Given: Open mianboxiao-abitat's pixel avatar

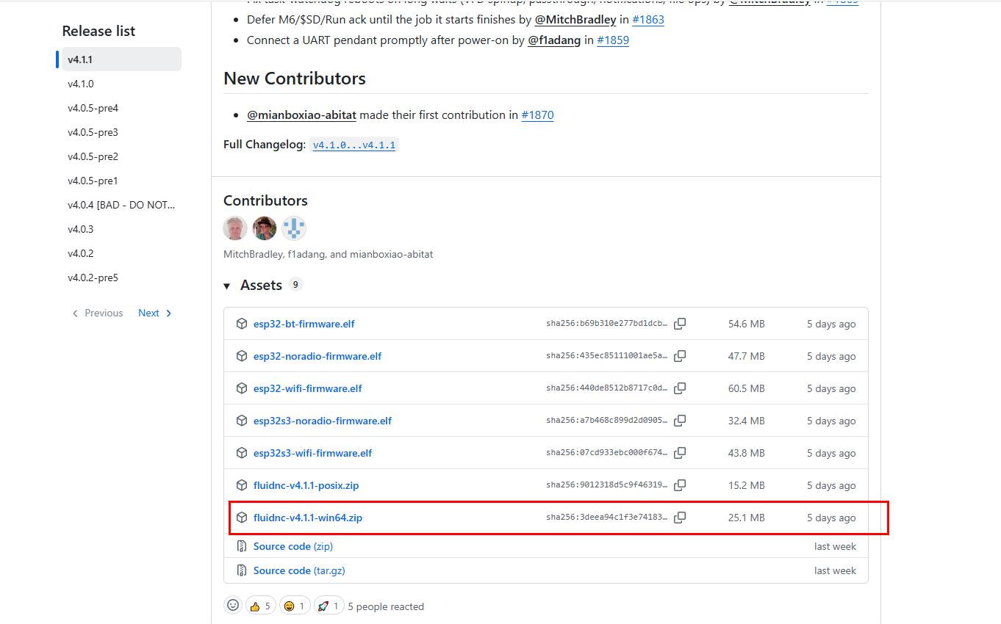Looking at the screenshot, I should (x=294, y=228).
